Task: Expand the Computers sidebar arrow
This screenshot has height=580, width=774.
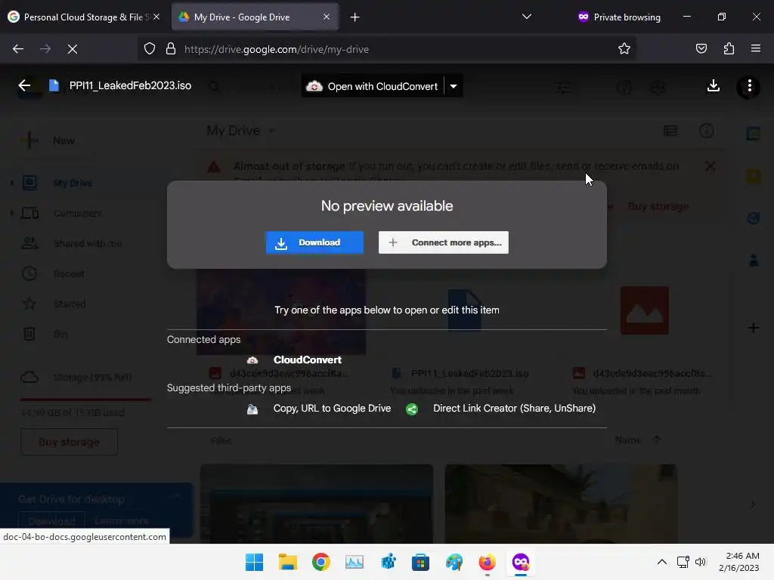Action: click(x=12, y=213)
